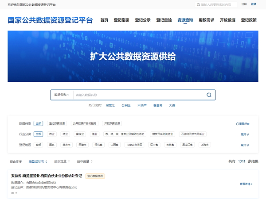
Task: Select 全部 in 数据类型 filter
Action: pos(39,123)
